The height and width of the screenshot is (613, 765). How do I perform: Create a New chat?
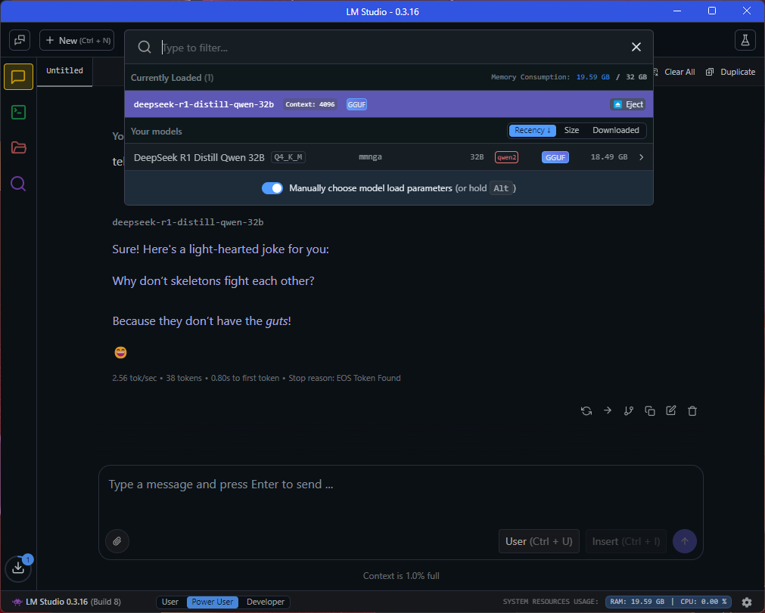point(77,41)
